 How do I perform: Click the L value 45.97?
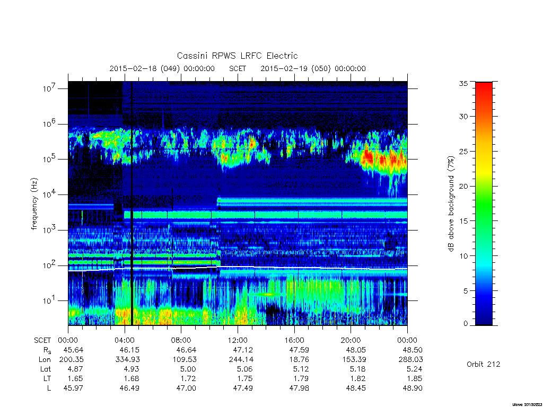pyautogui.click(x=73, y=388)
